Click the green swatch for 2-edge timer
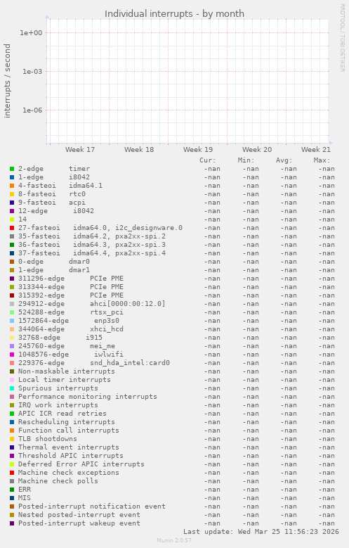This screenshot has height=548, width=349. 12,169
